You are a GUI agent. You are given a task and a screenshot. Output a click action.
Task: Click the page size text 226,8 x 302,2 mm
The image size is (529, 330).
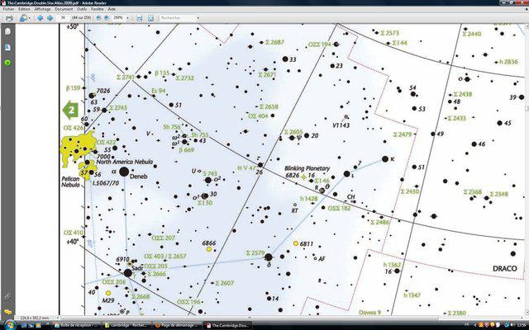point(34,318)
